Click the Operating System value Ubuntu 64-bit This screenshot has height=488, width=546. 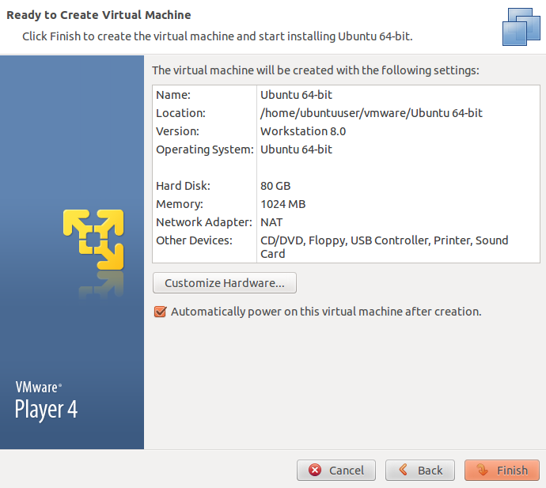(296, 149)
